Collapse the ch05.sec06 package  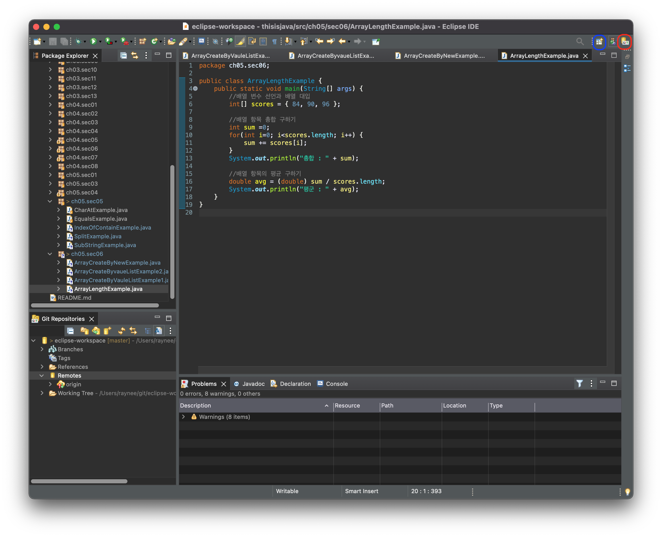pyautogui.click(x=50, y=254)
